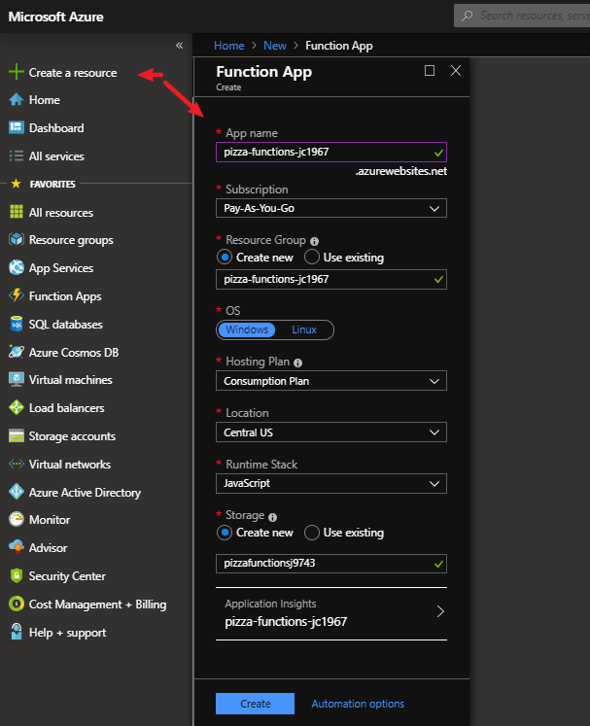Viewport: 590px width, 726px height.
Task: Click the Resource groups cube icon
Action: tap(17, 239)
